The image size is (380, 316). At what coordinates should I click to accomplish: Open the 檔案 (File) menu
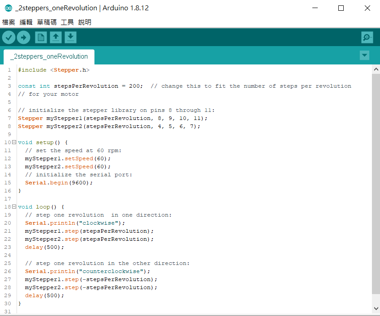pos(9,22)
